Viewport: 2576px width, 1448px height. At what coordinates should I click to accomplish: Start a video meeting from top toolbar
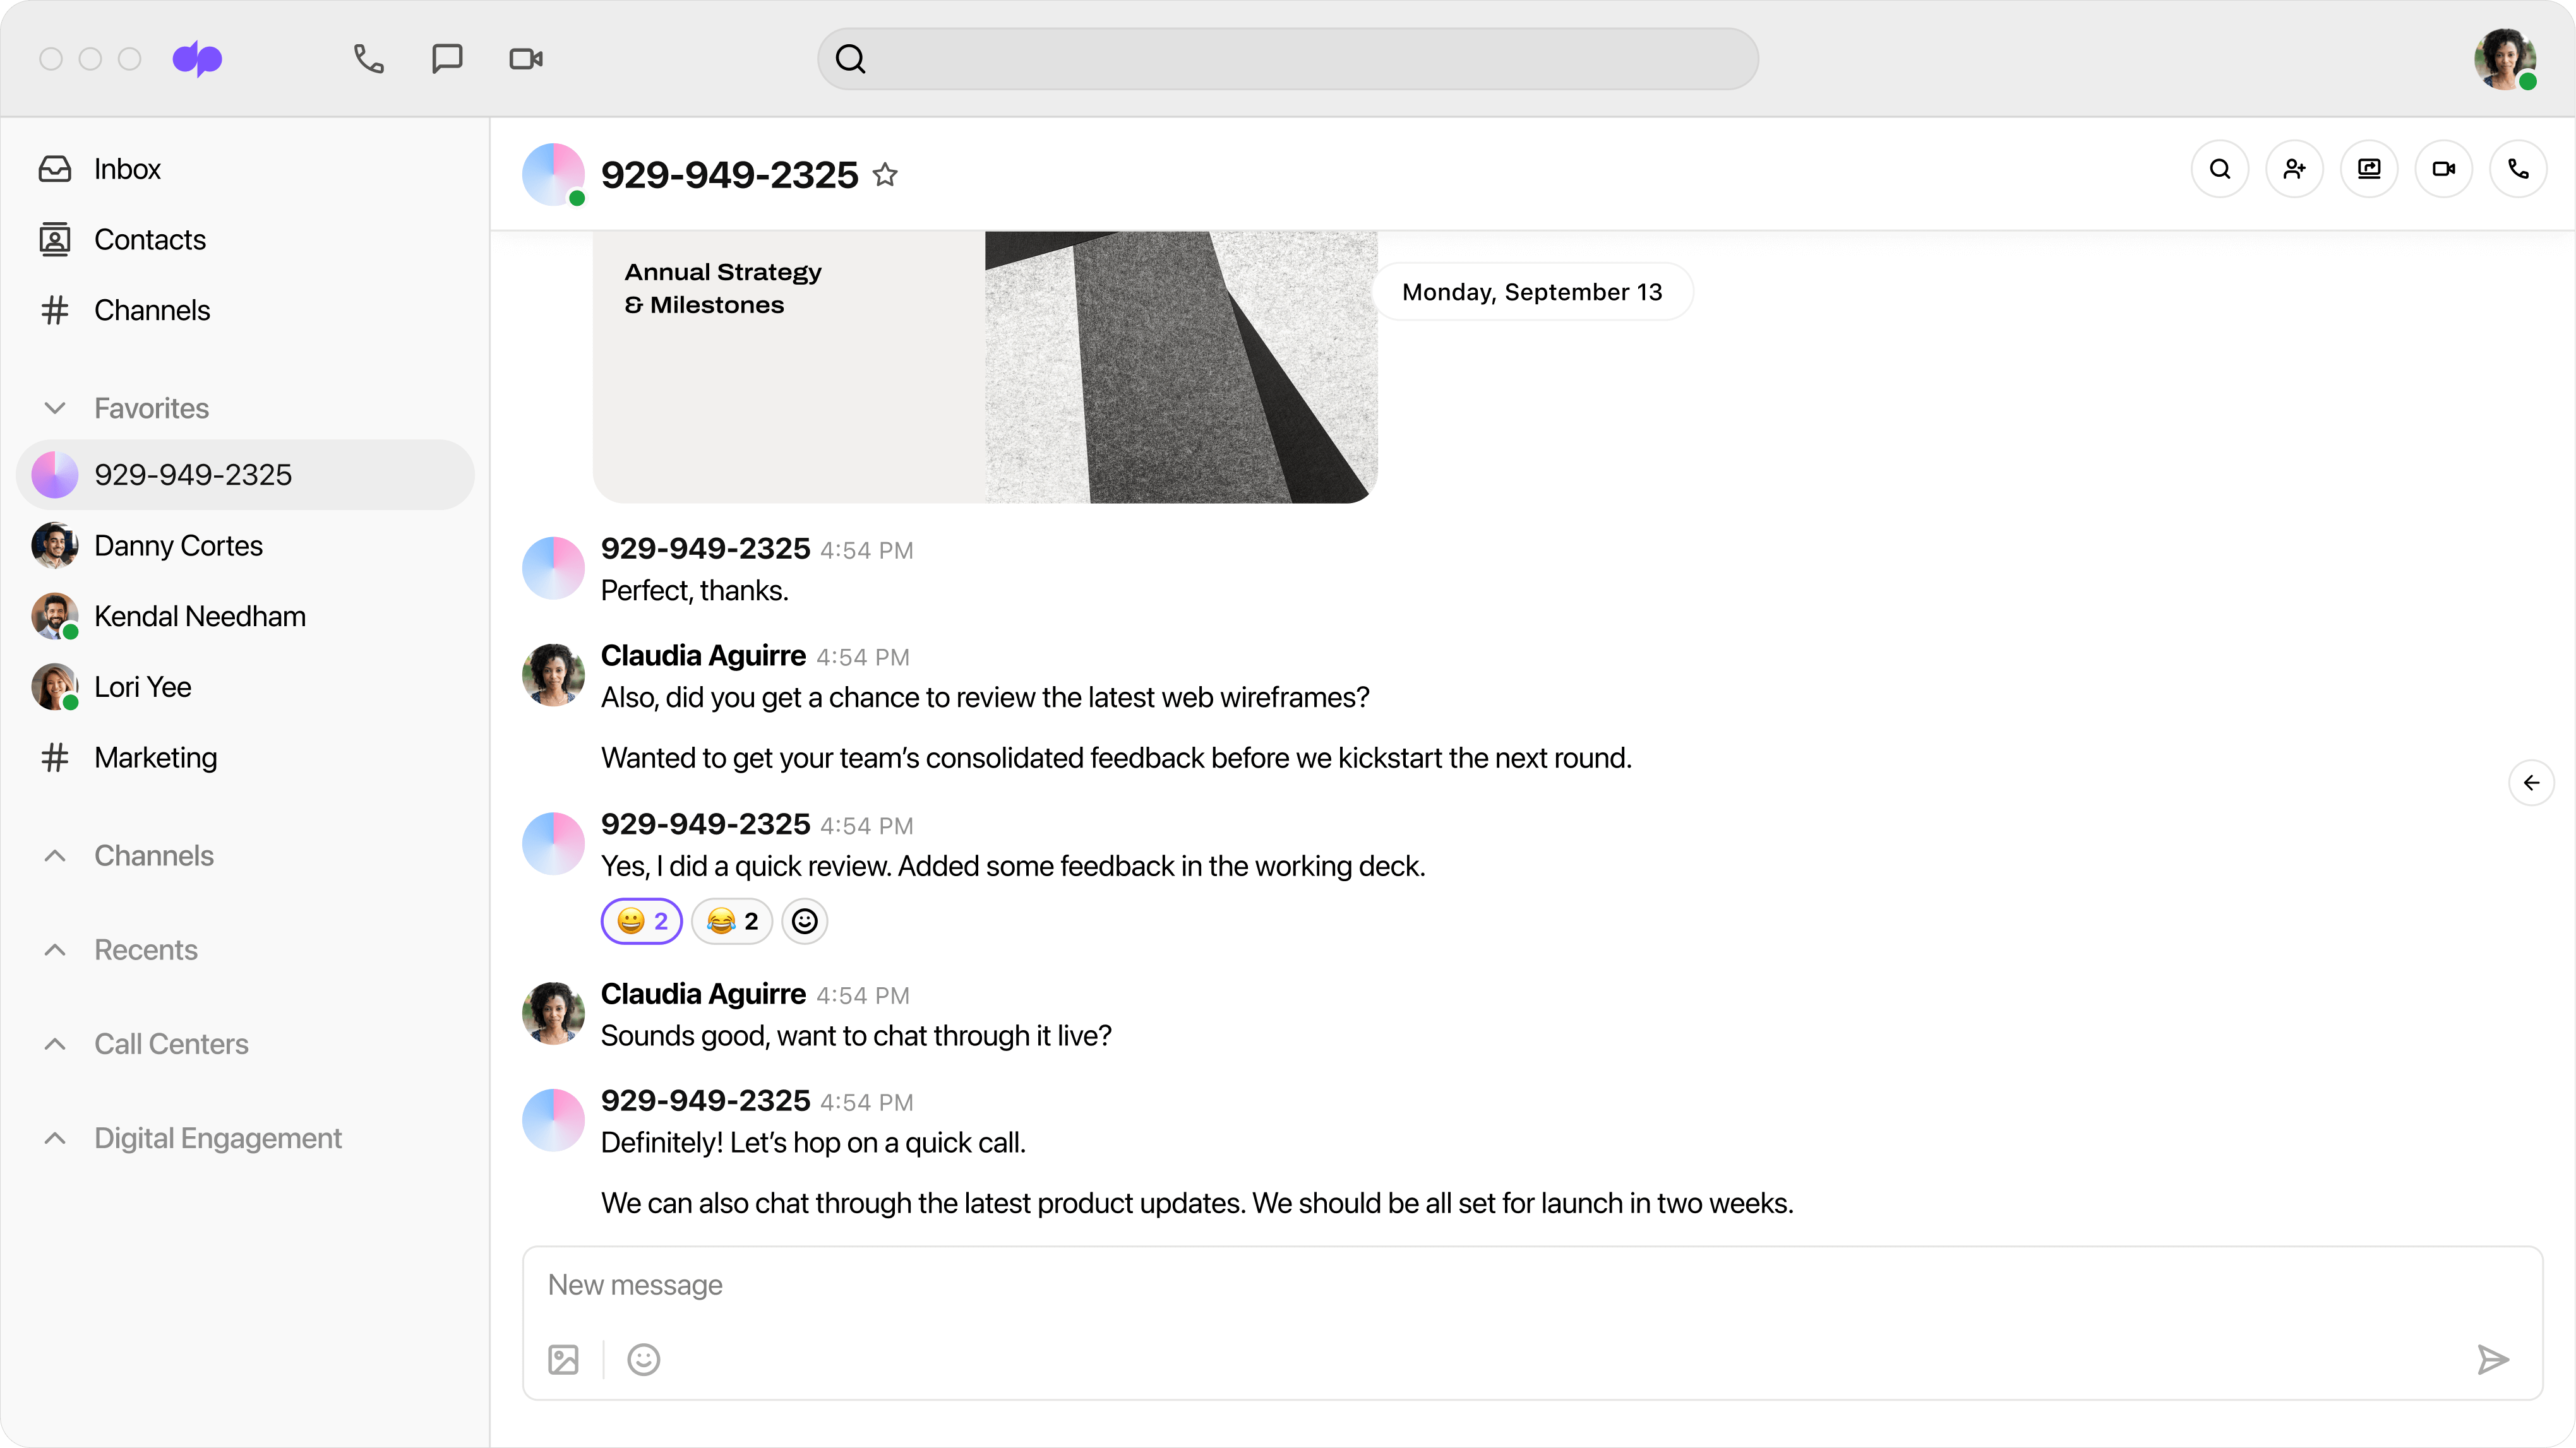[525, 58]
